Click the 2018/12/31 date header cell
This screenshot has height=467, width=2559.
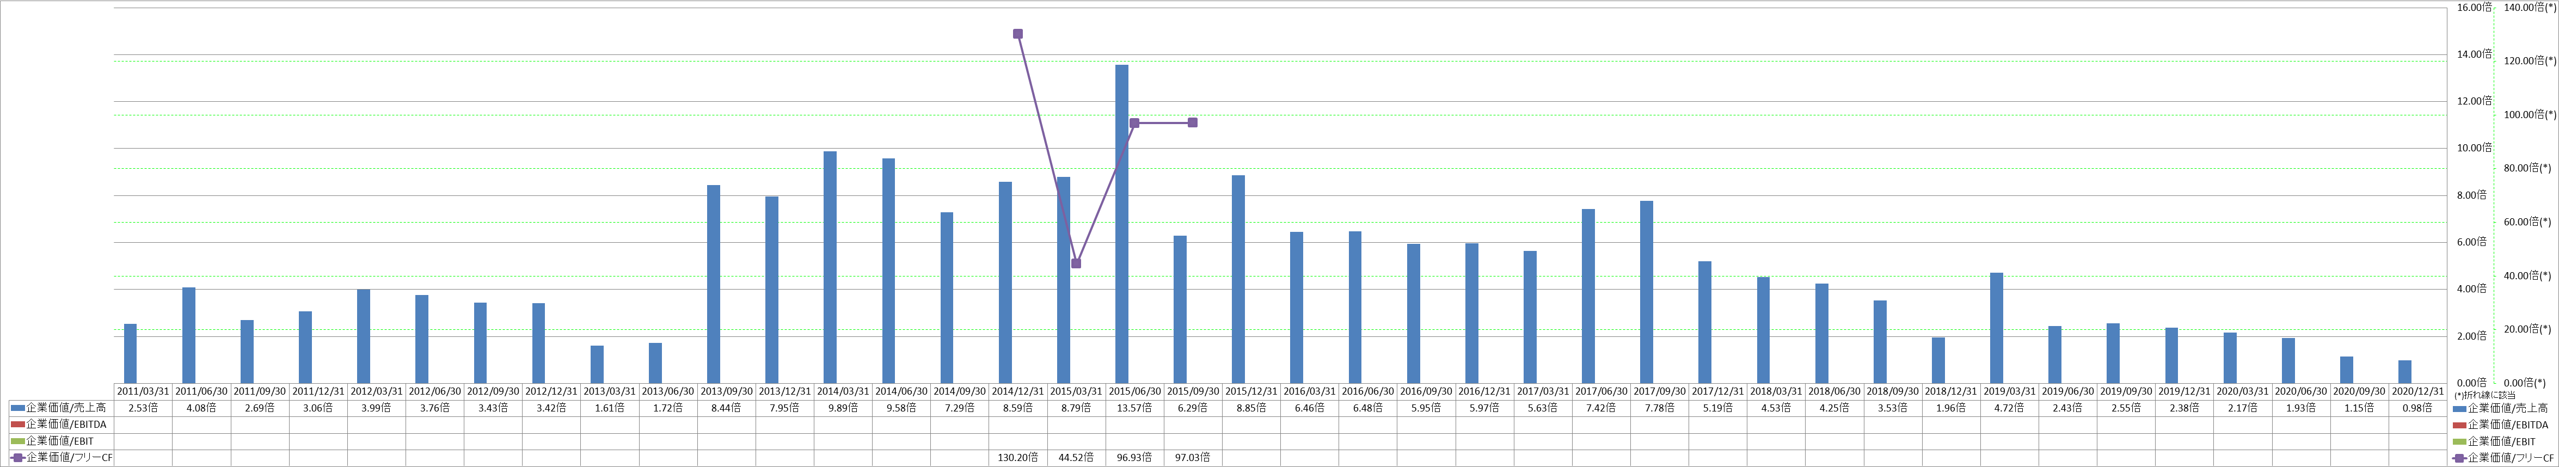[x=1951, y=391]
